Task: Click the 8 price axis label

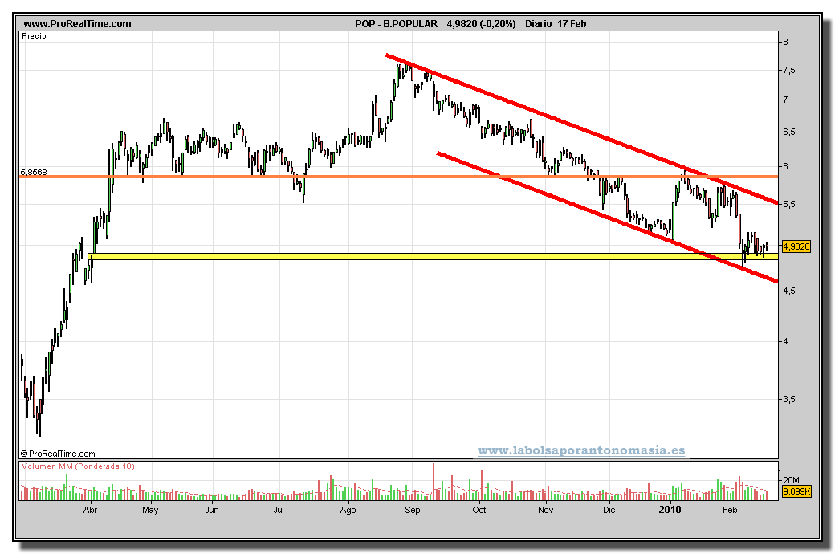Action: [x=785, y=42]
